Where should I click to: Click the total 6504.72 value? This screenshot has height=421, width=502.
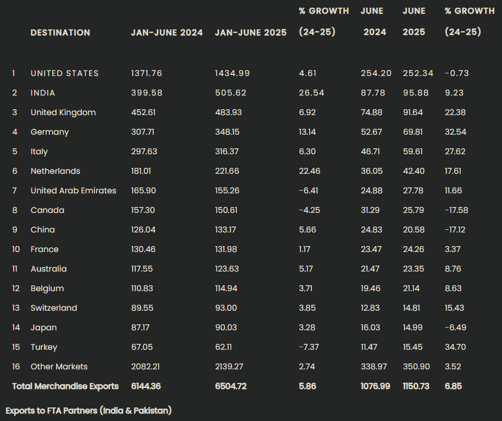pos(231,386)
